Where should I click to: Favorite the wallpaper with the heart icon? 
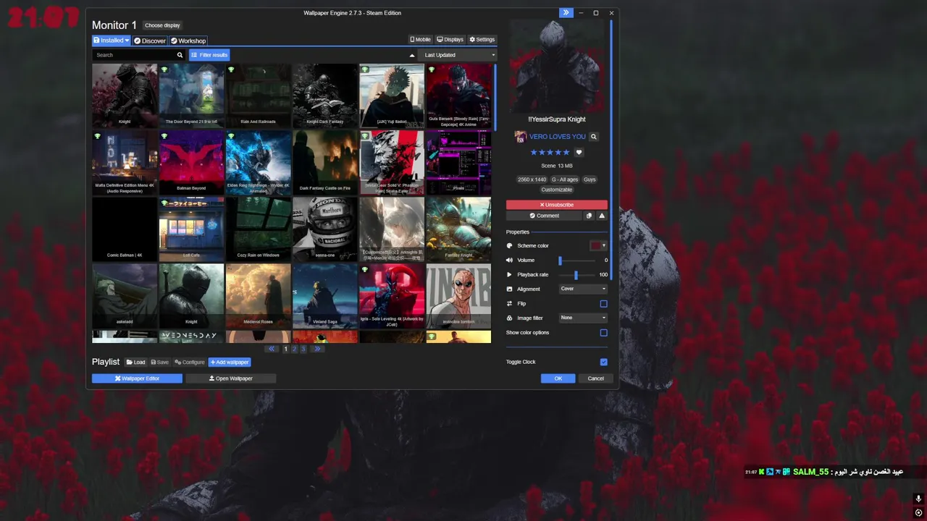579,153
